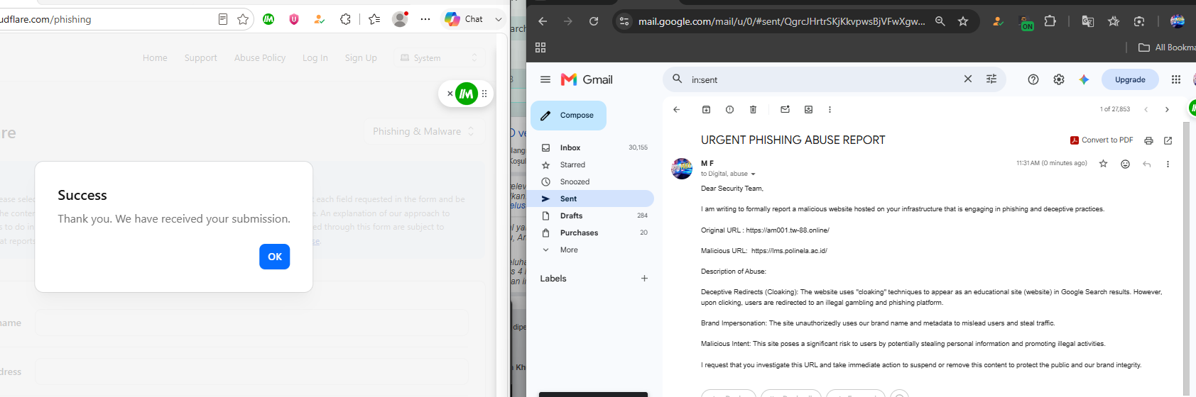Image resolution: width=1196 pixels, height=397 pixels.
Task: Click Log In on Cloudflare page
Action: pos(315,58)
